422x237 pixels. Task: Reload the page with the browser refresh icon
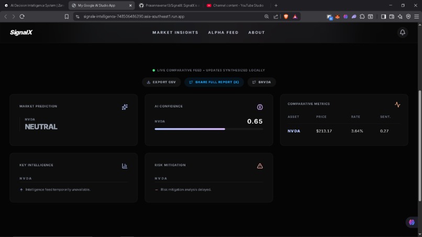tap(22, 16)
